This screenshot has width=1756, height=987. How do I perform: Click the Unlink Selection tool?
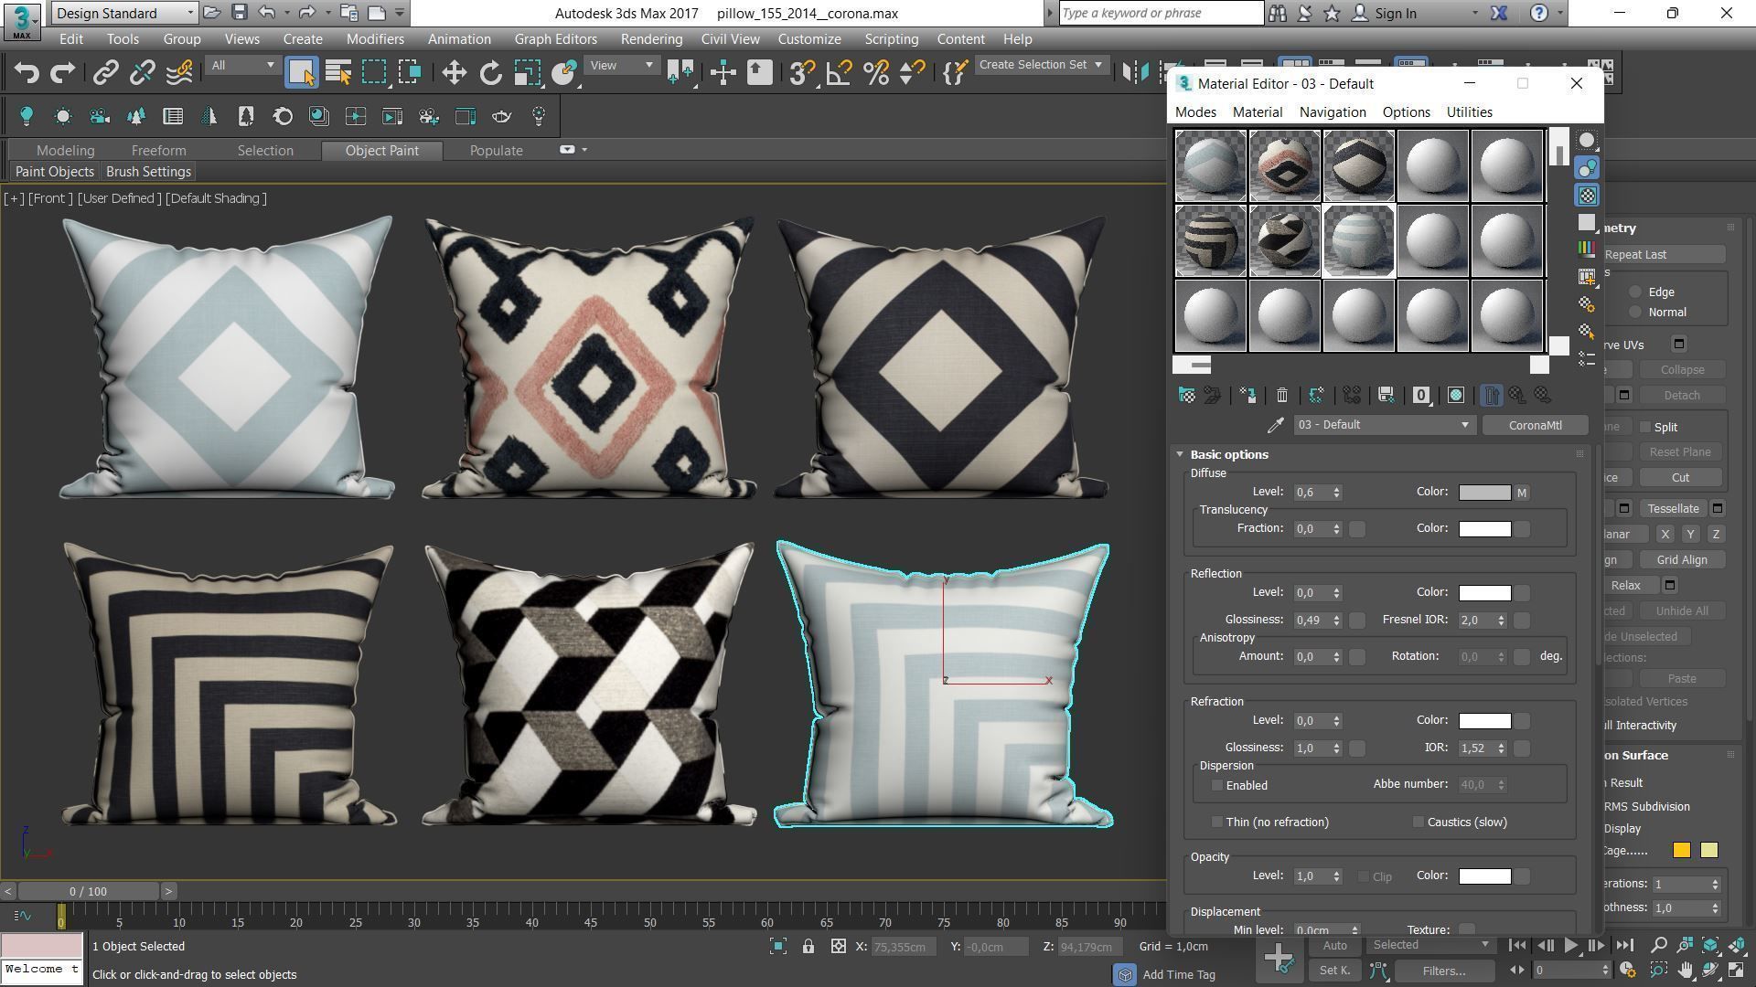(142, 73)
